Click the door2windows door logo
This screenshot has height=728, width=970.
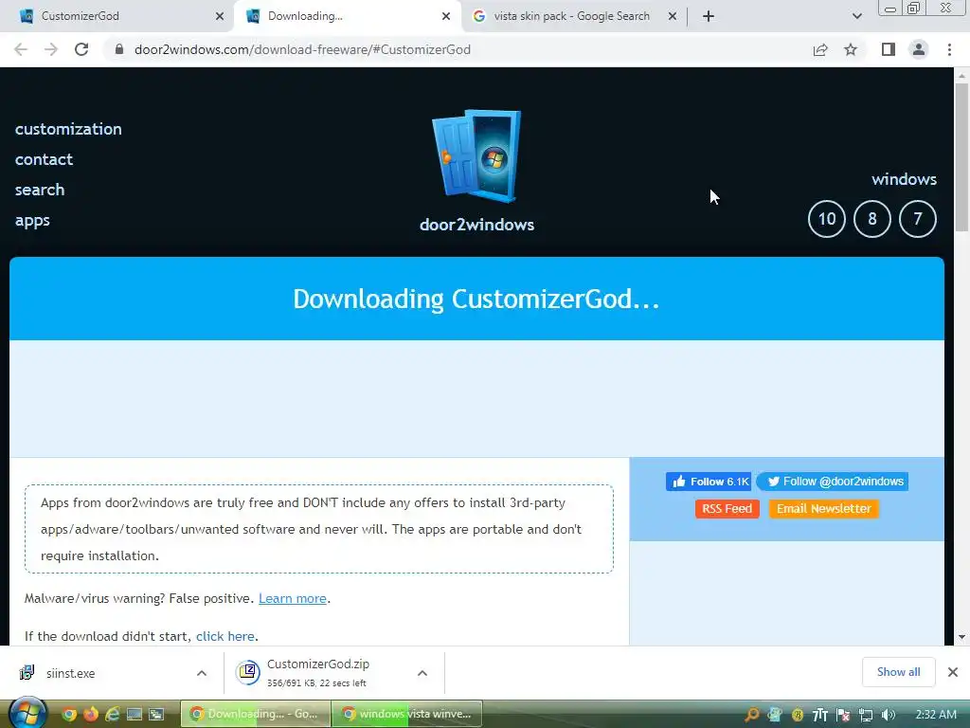[x=476, y=156]
